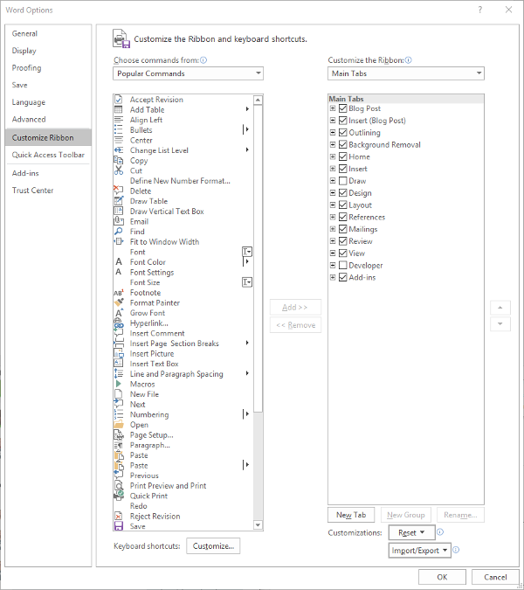Uncheck the Mailings tab checkbox
This screenshot has height=590, width=524.
[x=342, y=229]
